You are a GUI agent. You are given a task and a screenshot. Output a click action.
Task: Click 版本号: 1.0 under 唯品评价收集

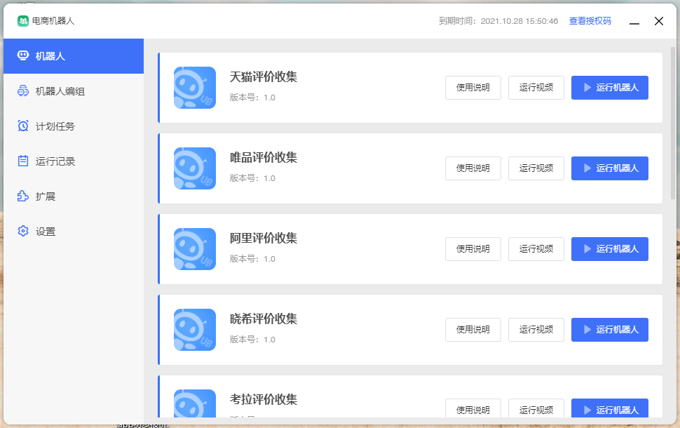(252, 178)
